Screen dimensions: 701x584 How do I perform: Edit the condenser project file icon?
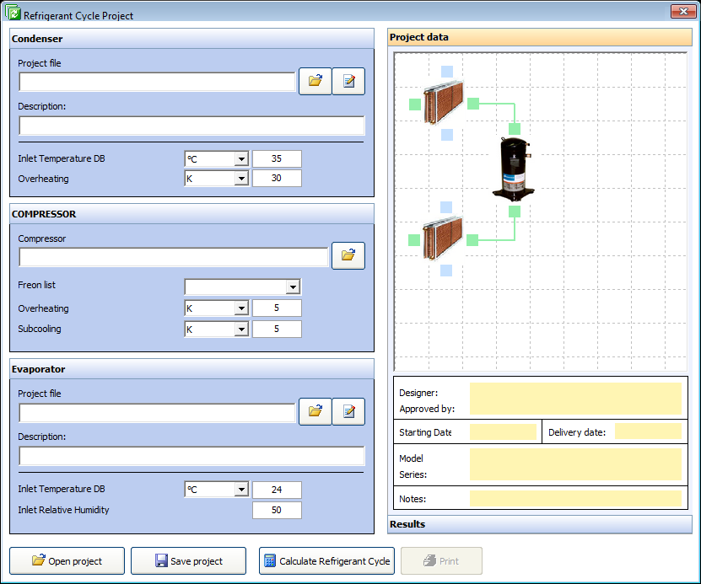click(348, 81)
